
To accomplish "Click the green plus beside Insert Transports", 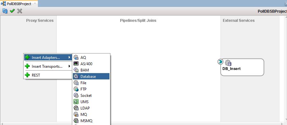I will coord(27,66).
